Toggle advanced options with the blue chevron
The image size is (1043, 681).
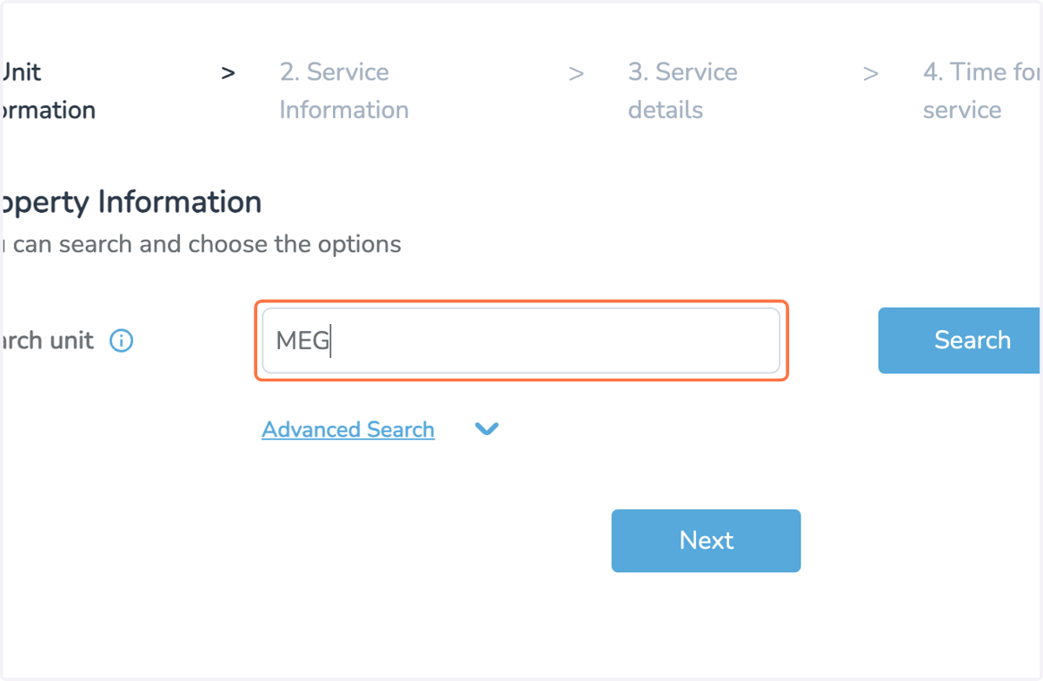(487, 429)
